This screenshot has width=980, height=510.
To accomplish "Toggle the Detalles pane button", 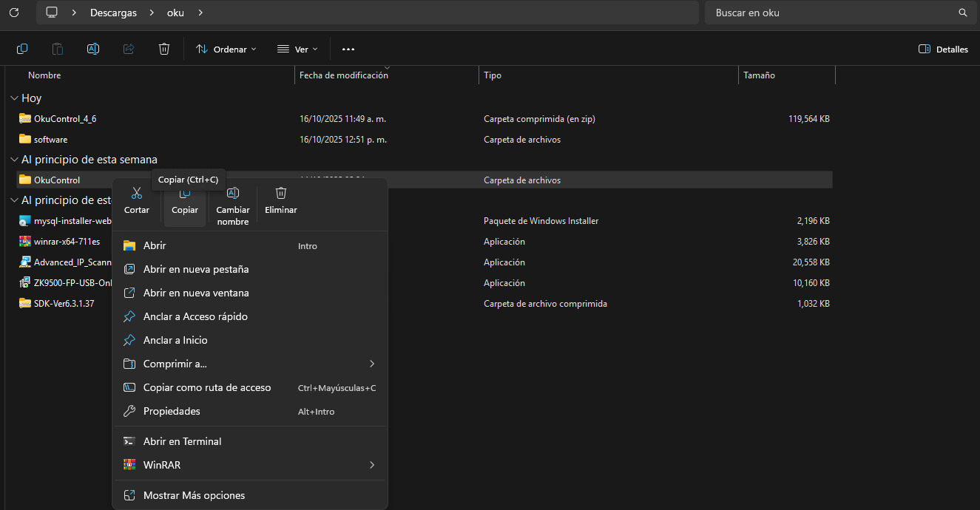I will click(943, 50).
